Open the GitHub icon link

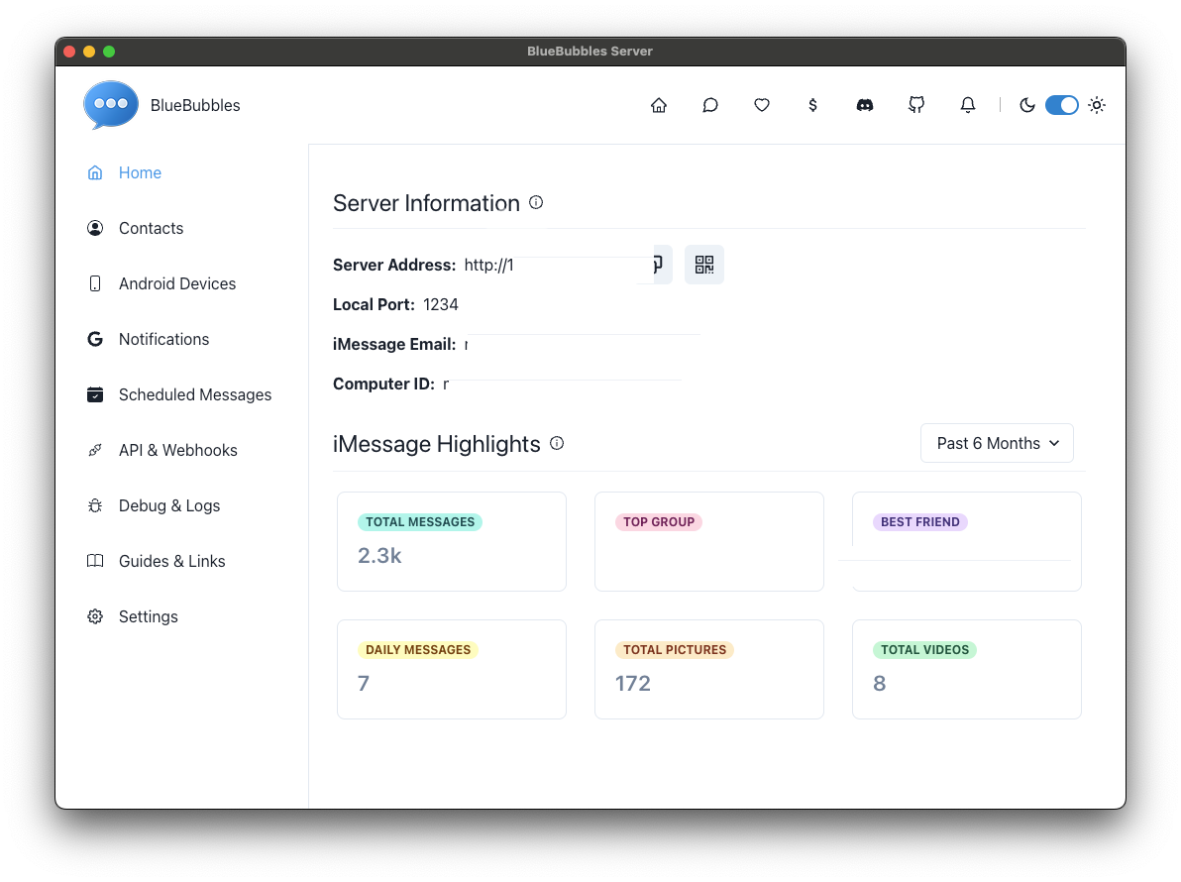(915, 105)
